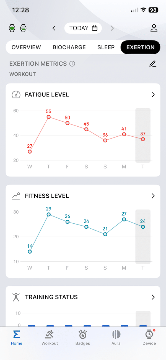Image resolution: width=166 pixels, height=360 pixels.
Task: Switch to the Overview tab
Action: [x=26, y=47]
